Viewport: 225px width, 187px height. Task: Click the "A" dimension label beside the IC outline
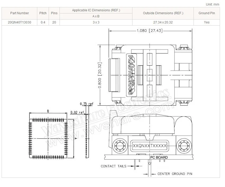tap(76, 138)
